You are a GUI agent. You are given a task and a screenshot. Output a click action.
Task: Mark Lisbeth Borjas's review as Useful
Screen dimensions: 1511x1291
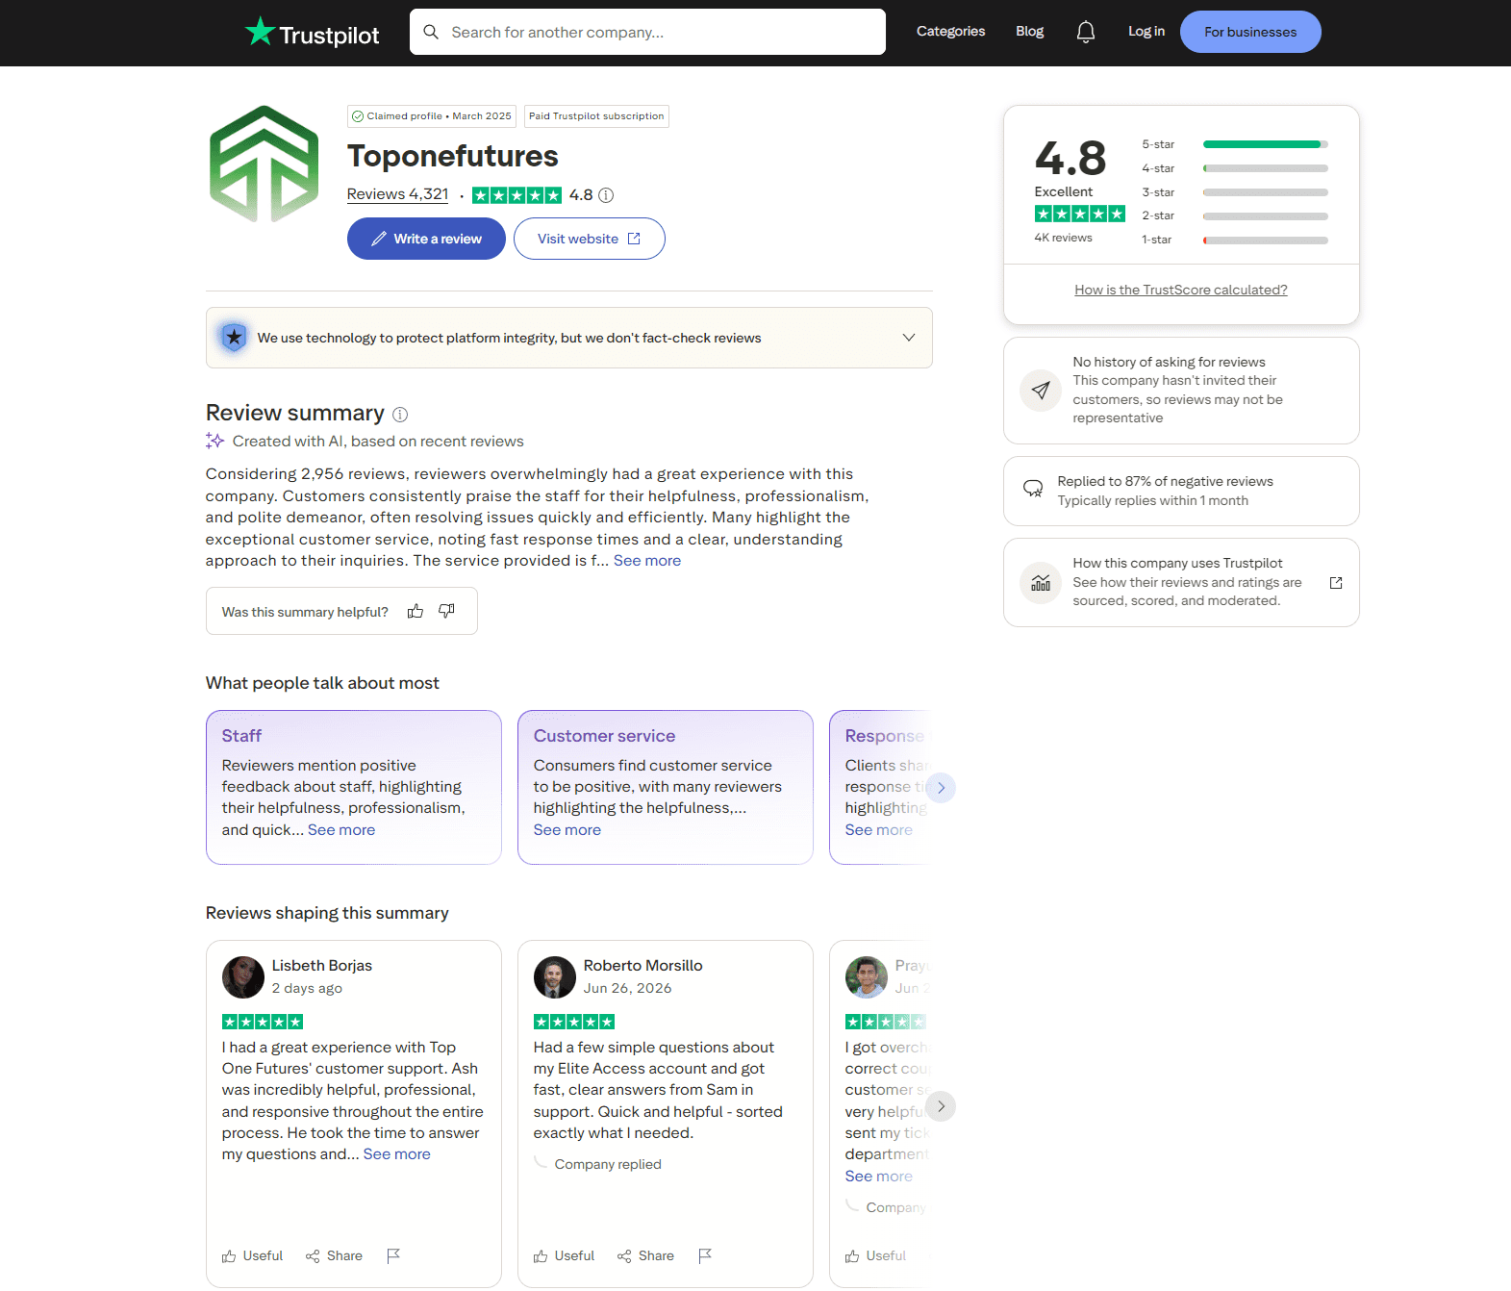[x=252, y=1255]
